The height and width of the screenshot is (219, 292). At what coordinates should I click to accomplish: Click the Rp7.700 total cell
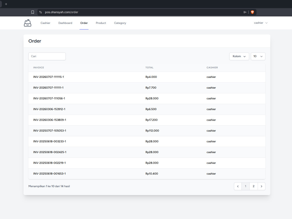151,88
